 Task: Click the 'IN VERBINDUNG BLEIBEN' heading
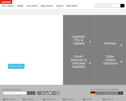12,90
